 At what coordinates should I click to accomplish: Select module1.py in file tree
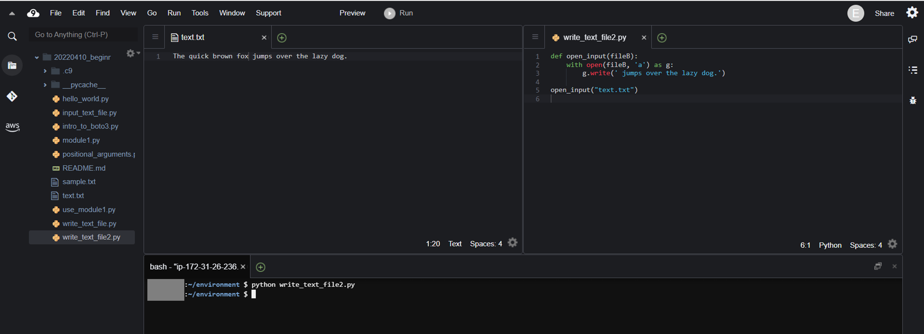(82, 140)
